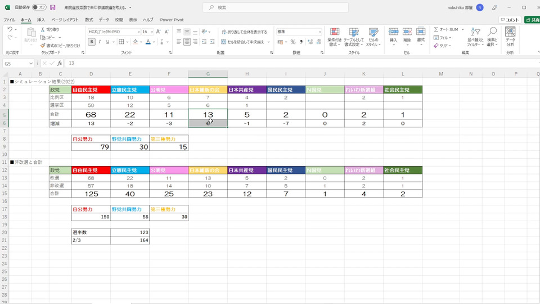Screen dimensions: 540x304
Task: Click the Increase Indent icon
Action: (x=213, y=42)
